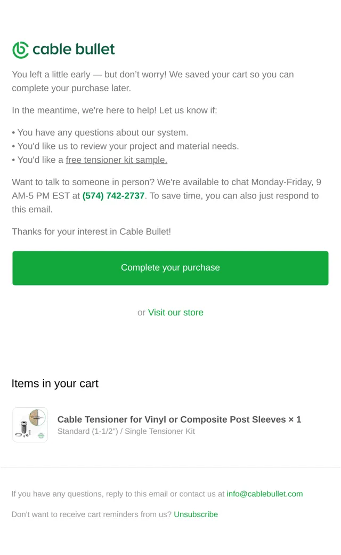
Task: Open the free tensioner kit sample link
Action: [116, 160]
